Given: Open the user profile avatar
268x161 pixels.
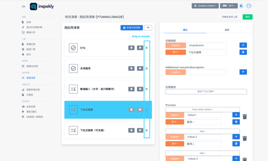Looking at the screenshot, I should pyautogui.click(x=249, y=6).
